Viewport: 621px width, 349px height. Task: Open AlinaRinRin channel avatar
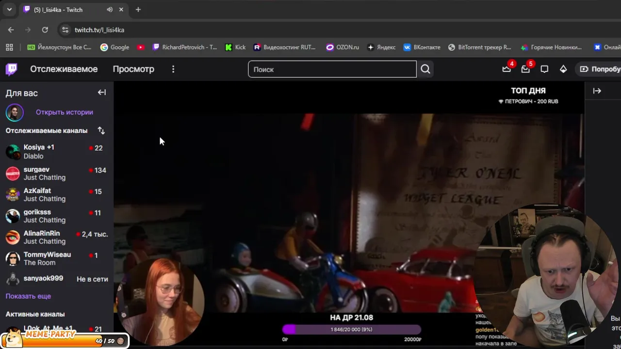(13, 237)
